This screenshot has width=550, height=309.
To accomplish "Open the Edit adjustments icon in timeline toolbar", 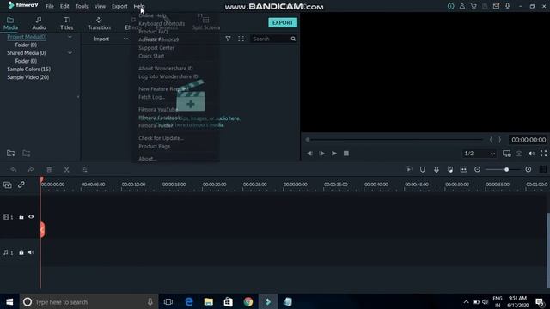I will (84, 170).
